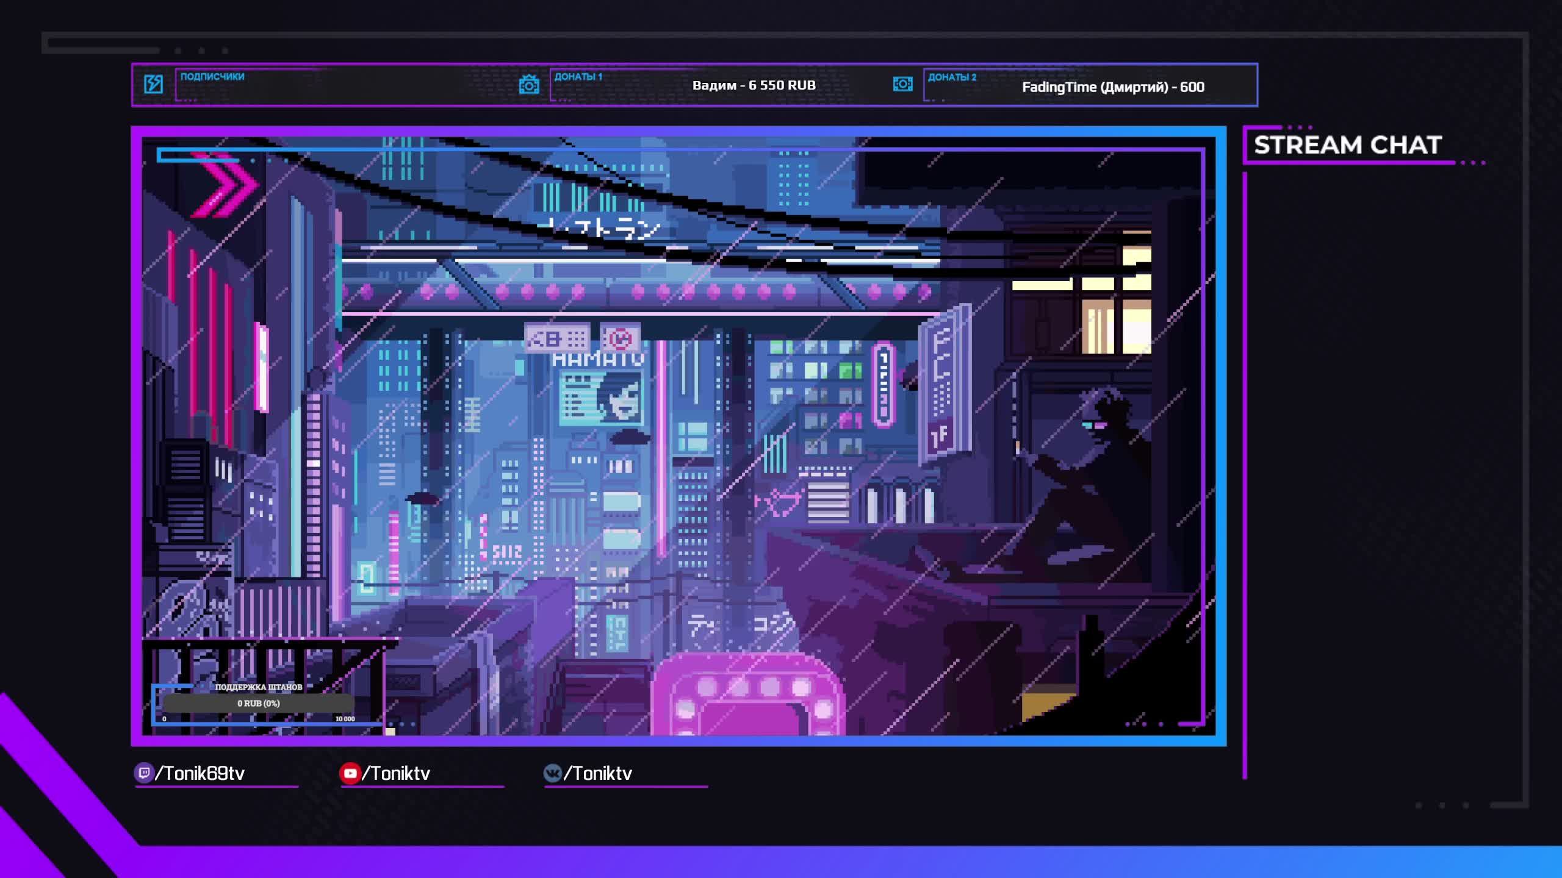The height and width of the screenshot is (878, 1562).
Task: Click the YouTube logo icon
Action: point(350,773)
